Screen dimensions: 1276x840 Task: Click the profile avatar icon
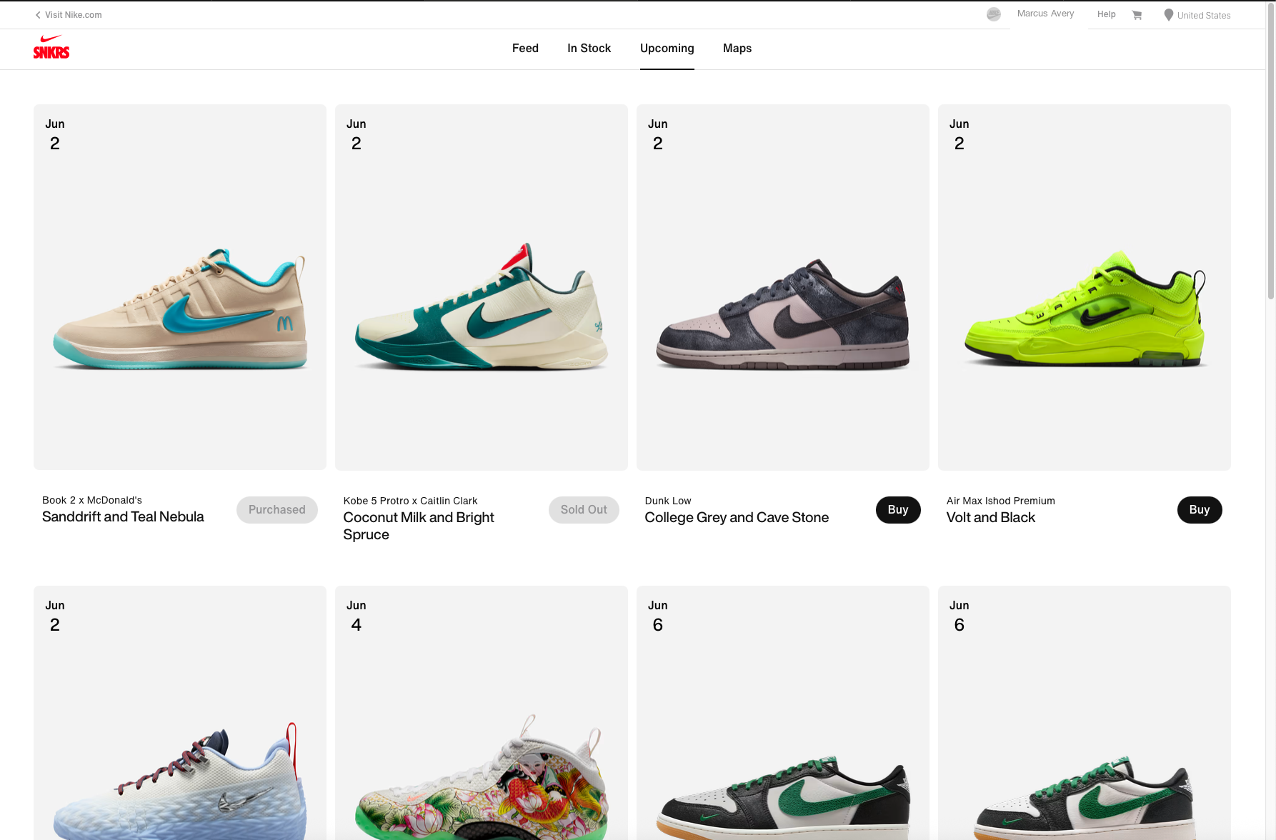coord(994,14)
